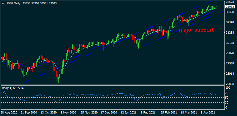Click the 29078 price scale label
Screen dimensions: 237x116
pos(230,53)
